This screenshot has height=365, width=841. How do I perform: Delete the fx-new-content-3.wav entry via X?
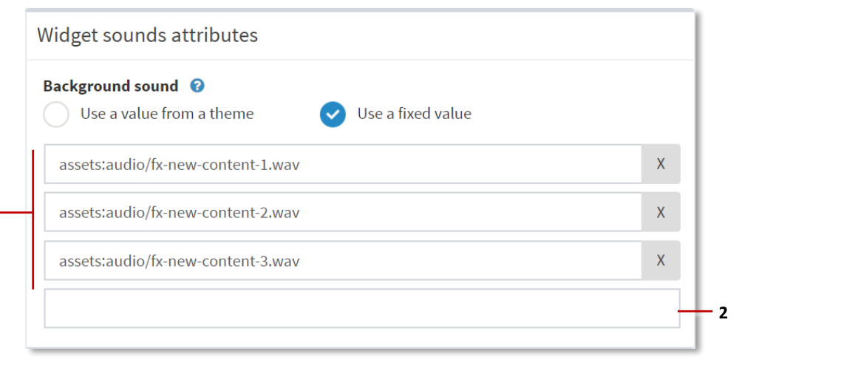click(x=661, y=260)
